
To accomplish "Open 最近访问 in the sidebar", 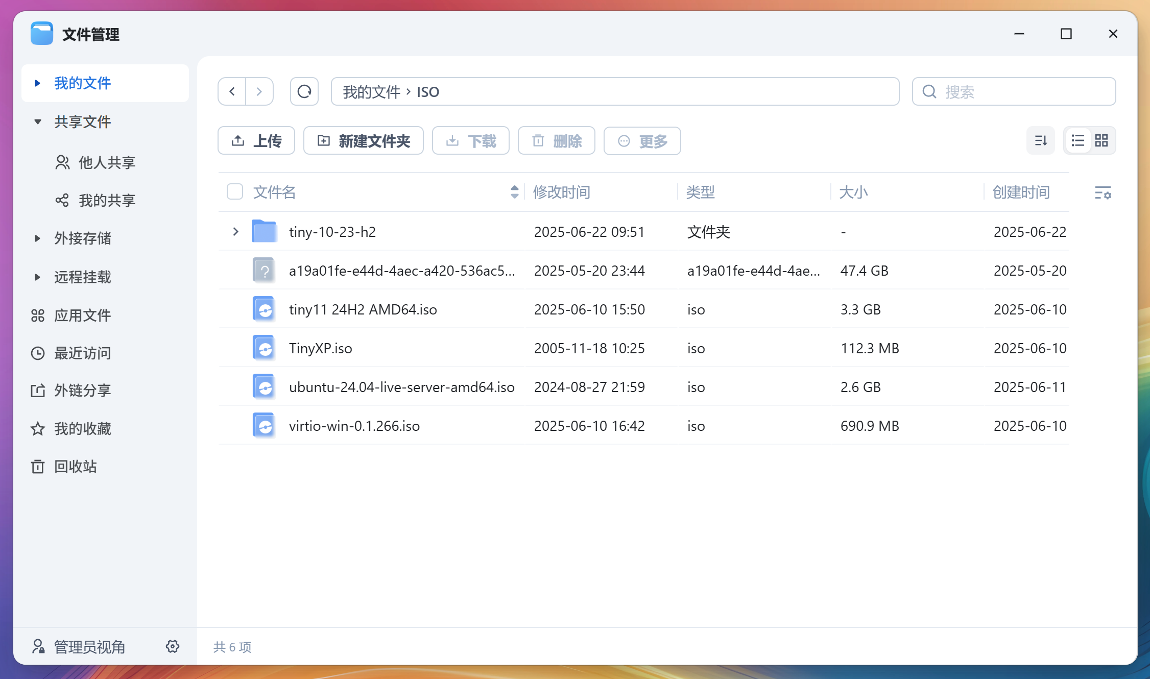I will (83, 353).
